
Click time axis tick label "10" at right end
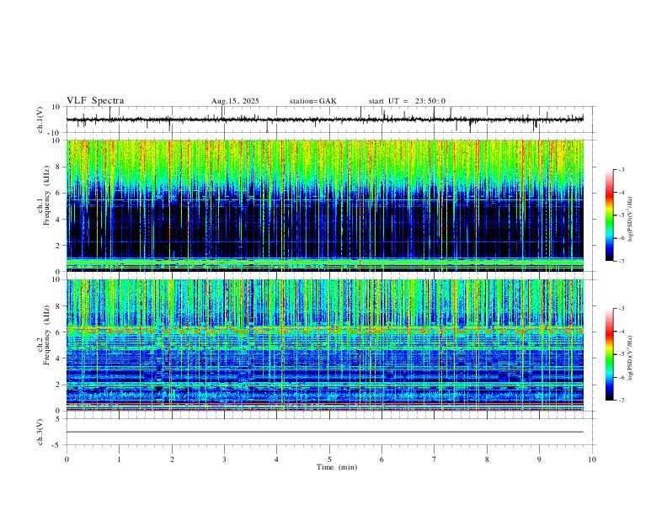click(x=592, y=459)
